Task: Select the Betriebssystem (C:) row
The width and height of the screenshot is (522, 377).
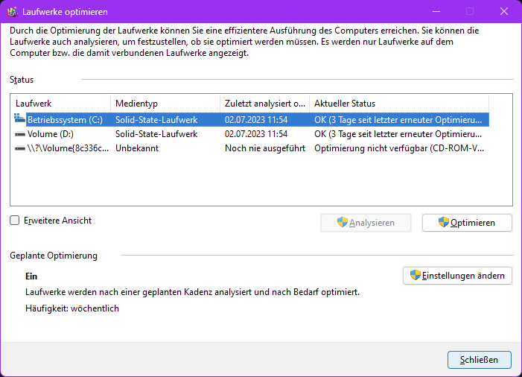Action: [252, 120]
